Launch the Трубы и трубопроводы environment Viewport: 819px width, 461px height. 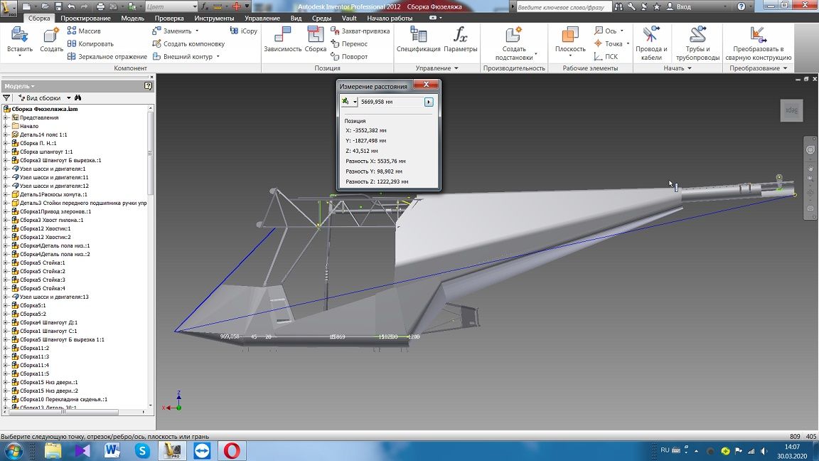pos(697,36)
